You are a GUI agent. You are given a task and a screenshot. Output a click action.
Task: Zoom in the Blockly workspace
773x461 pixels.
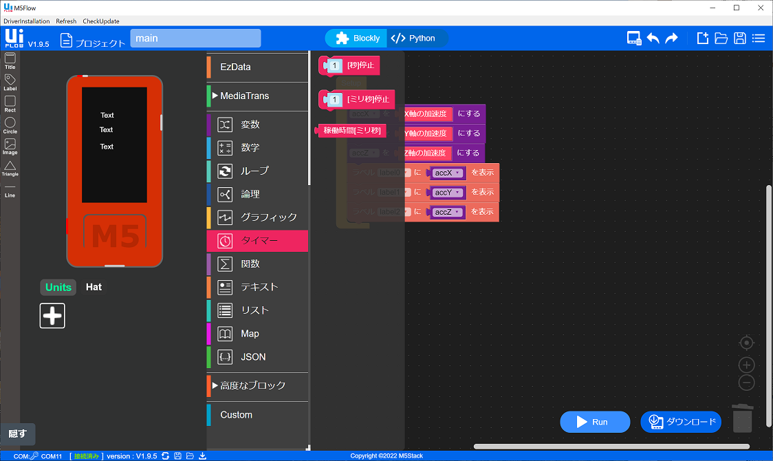click(746, 365)
